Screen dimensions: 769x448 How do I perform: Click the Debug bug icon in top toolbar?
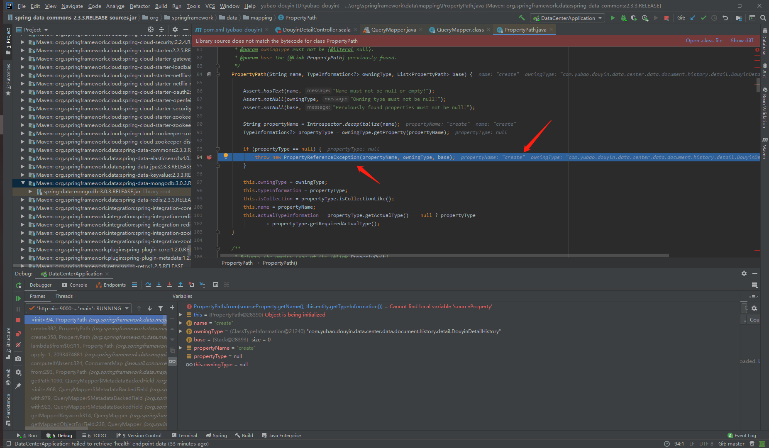pos(623,18)
